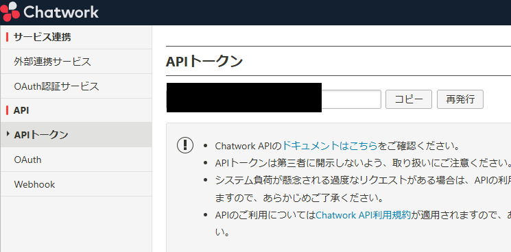Click text システム負荷が懸念される過度なリクエスト

click(311, 180)
